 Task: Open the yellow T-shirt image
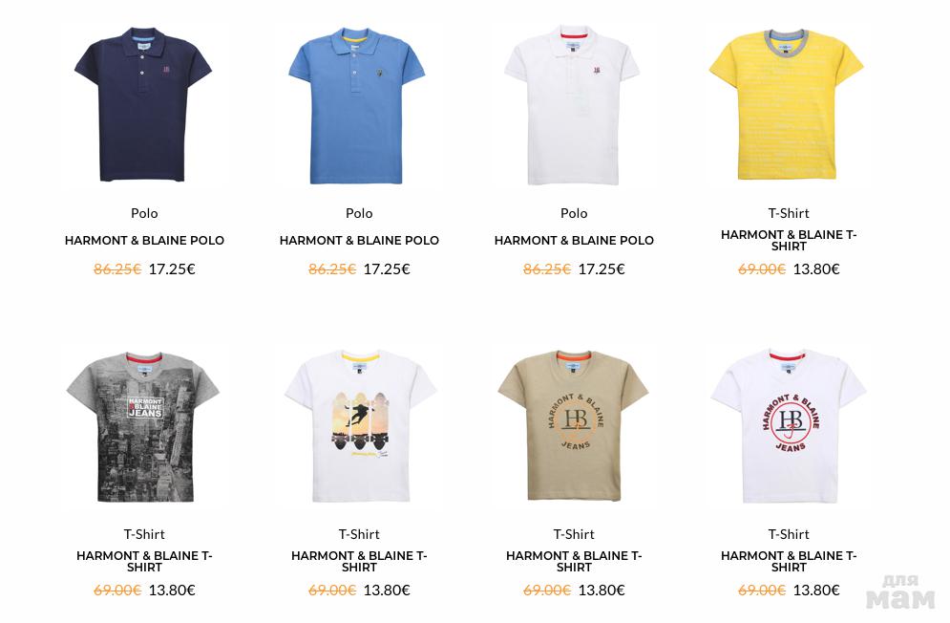point(787,104)
